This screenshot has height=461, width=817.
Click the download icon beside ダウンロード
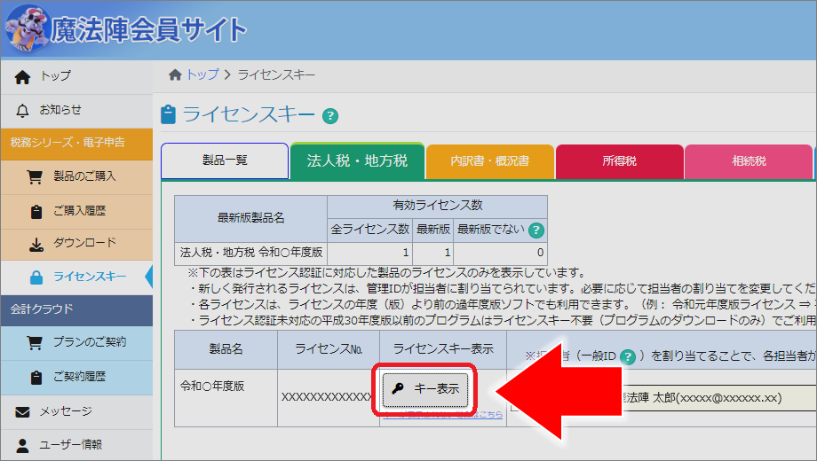pyautogui.click(x=36, y=244)
